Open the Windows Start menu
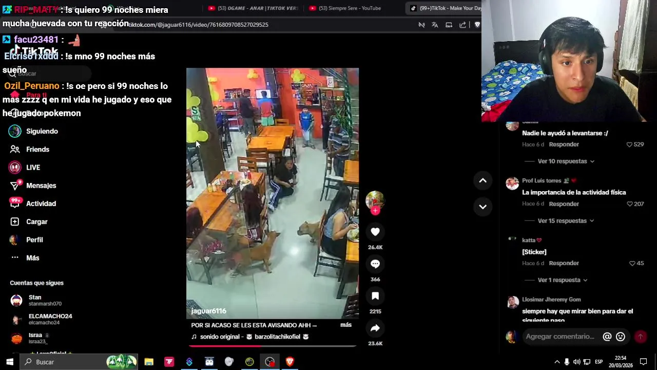The height and width of the screenshot is (370, 657). coord(10,362)
